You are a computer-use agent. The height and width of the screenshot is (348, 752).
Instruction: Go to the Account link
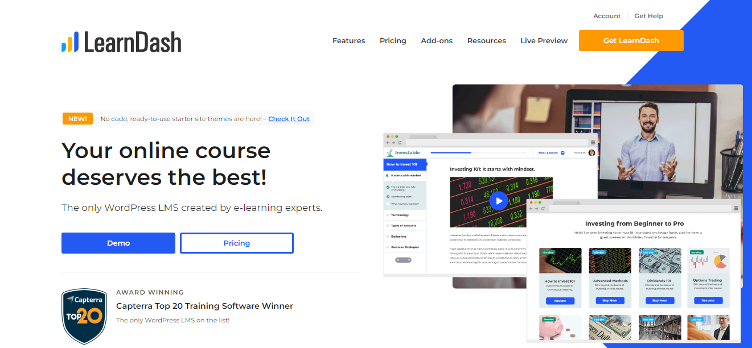607,16
